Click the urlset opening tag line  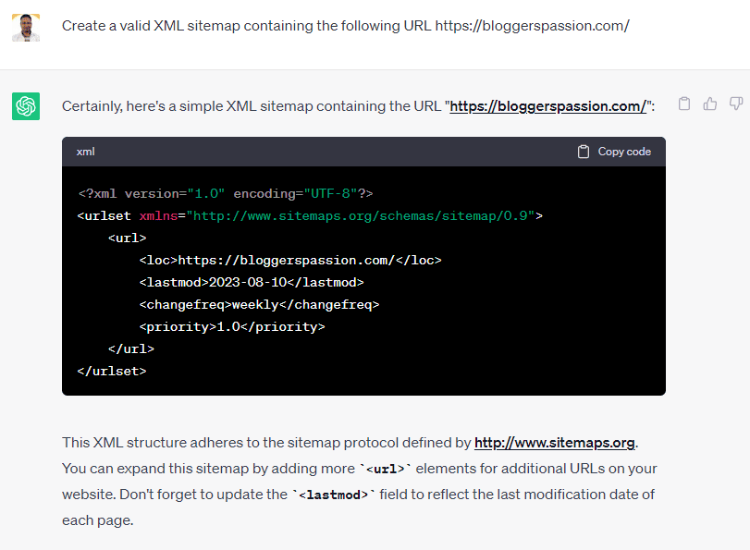(x=310, y=215)
